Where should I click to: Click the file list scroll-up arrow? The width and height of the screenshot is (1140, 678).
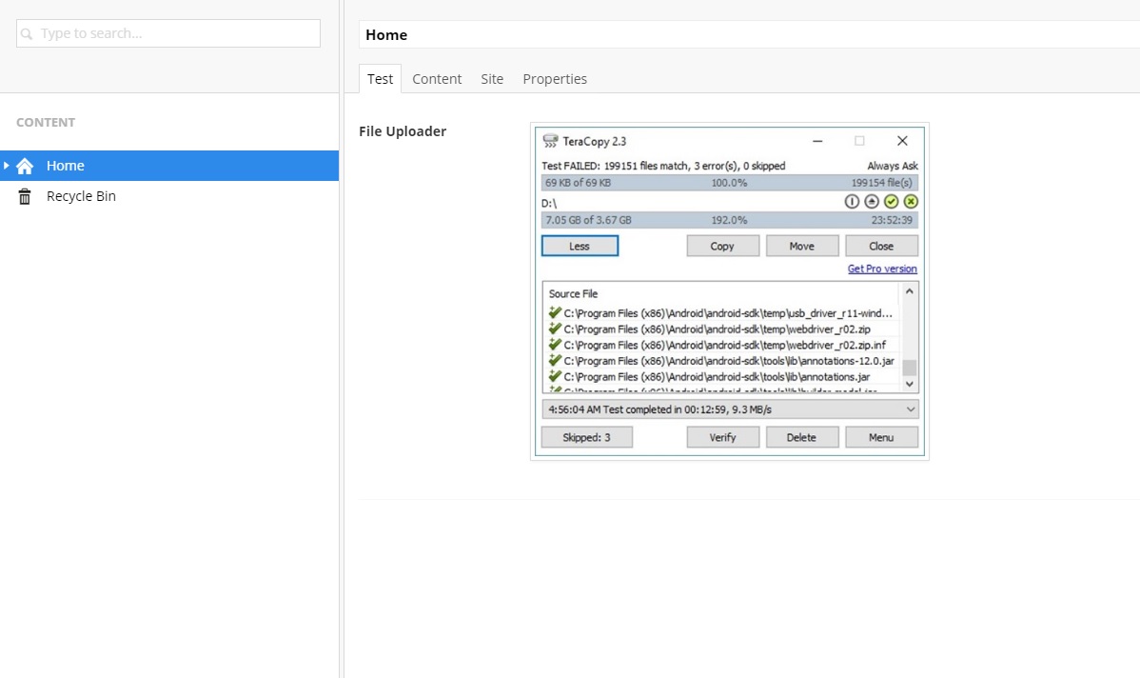909,291
